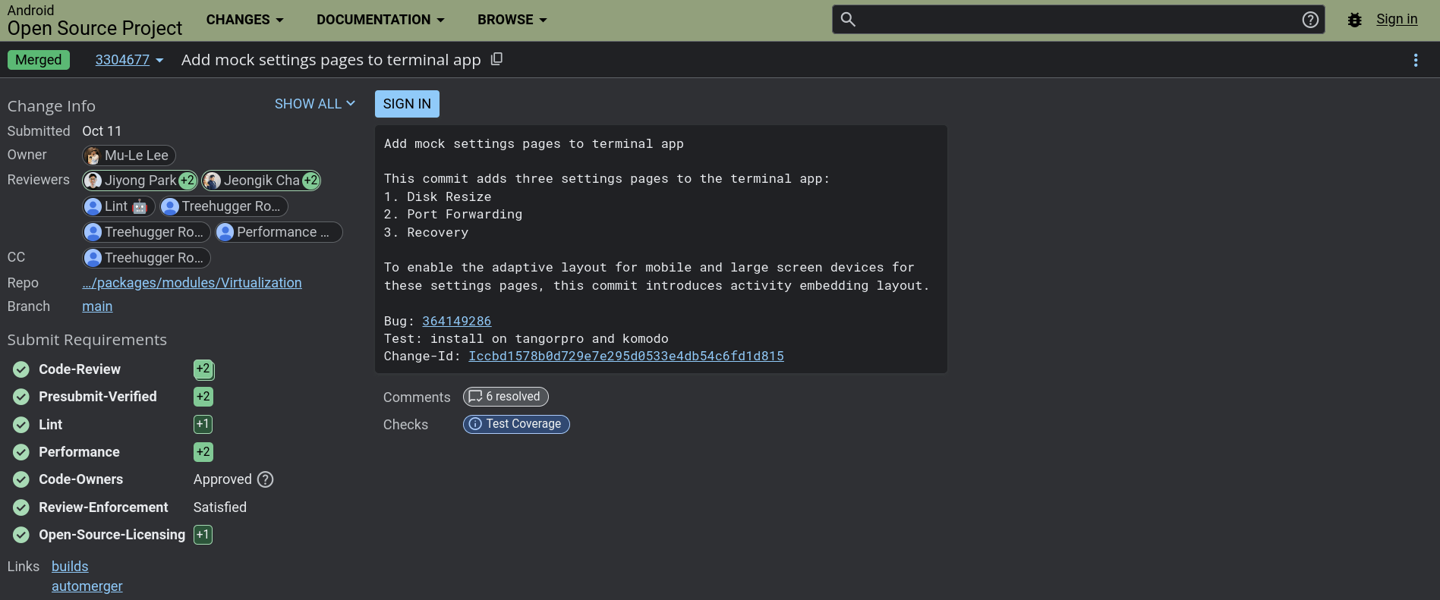Click the Lint reviewer chip
The image size is (1440, 600).
click(x=118, y=206)
